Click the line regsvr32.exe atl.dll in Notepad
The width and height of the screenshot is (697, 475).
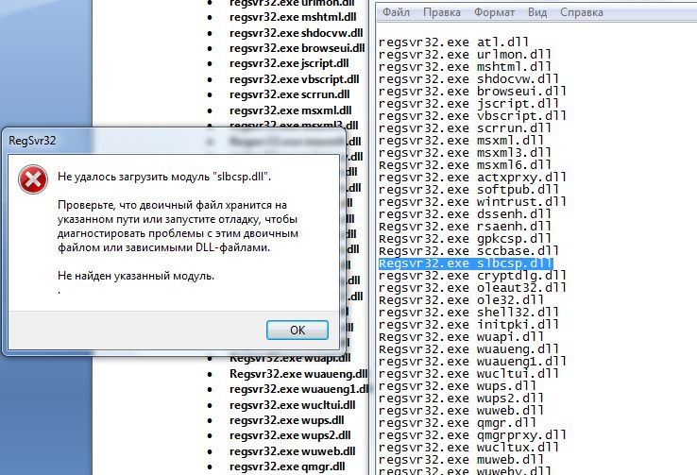[453, 42]
